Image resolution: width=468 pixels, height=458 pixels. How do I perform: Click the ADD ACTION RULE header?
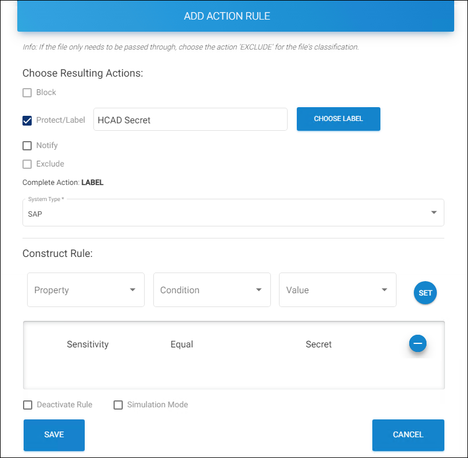pos(227,16)
